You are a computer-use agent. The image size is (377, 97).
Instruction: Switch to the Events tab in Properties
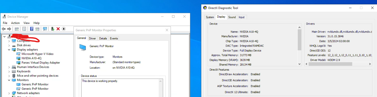(x=114, y=39)
